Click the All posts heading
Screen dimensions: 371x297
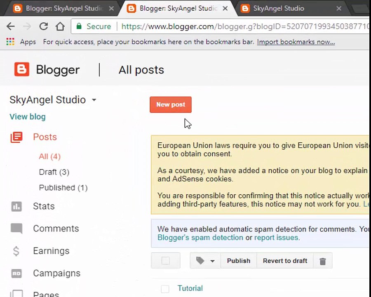pyautogui.click(x=141, y=70)
